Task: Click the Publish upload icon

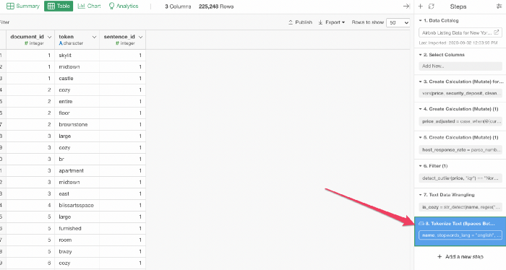Action: pyautogui.click(x=291, y=22)
